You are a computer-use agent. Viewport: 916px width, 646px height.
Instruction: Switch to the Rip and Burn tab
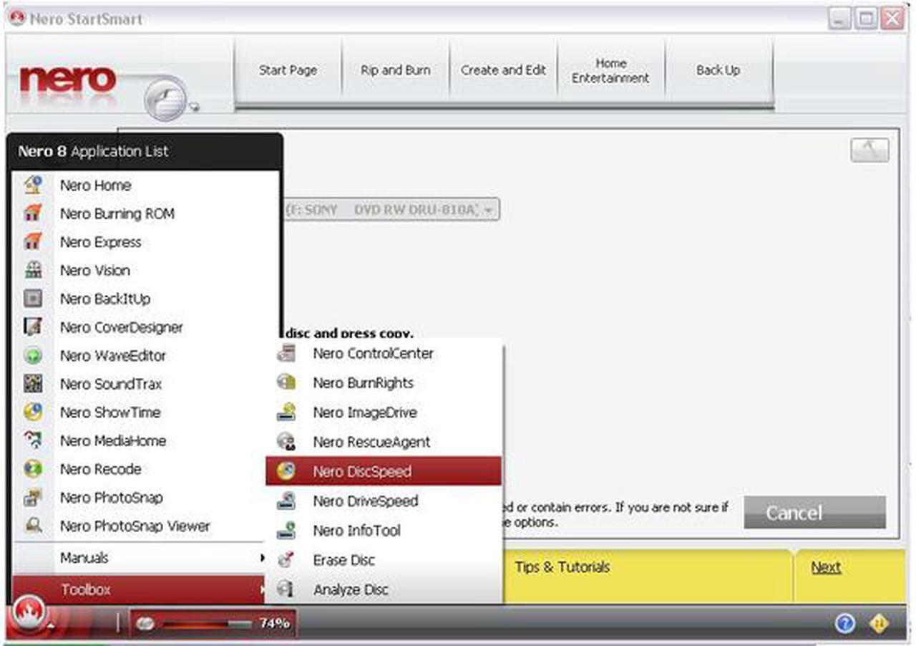pyautogui.click(x=396, y=70)
